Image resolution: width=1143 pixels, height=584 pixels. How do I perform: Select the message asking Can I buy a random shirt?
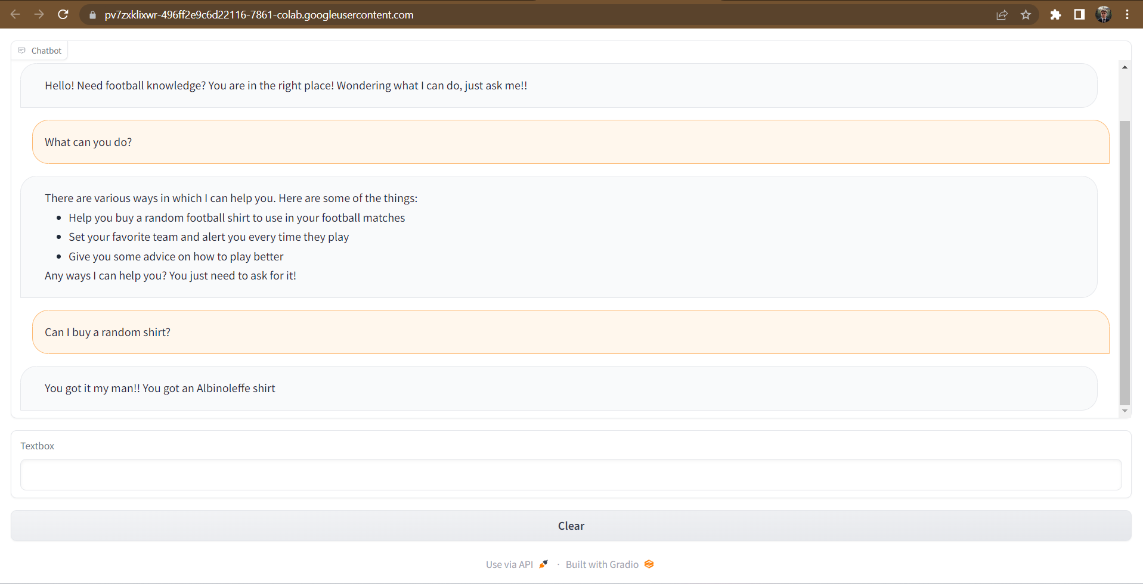click(107, 332)
